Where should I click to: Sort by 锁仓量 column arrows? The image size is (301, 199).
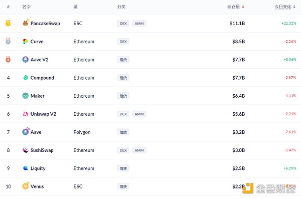(x=243, y=7)
